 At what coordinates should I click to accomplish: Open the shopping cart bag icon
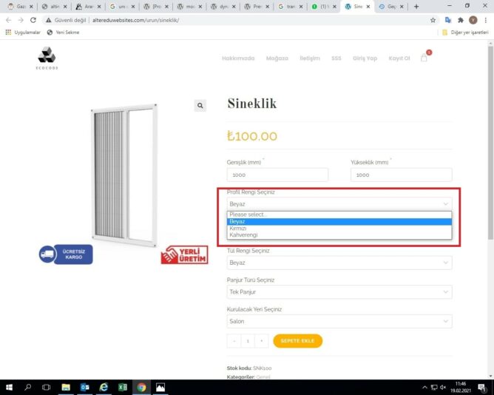tap(424, 58)
